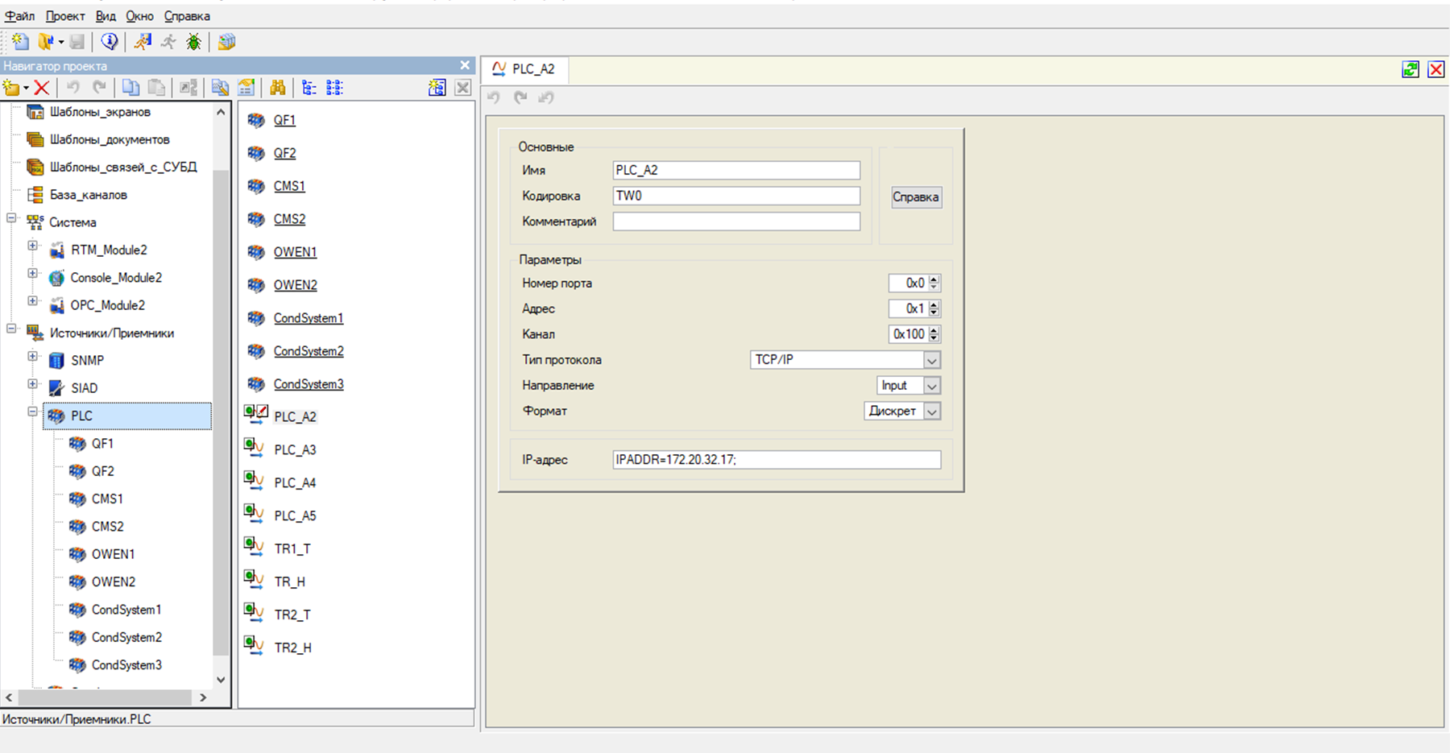The image size is (1450, 753).
Task: Expand the SNMP tree node
Action: coord(33,356)
